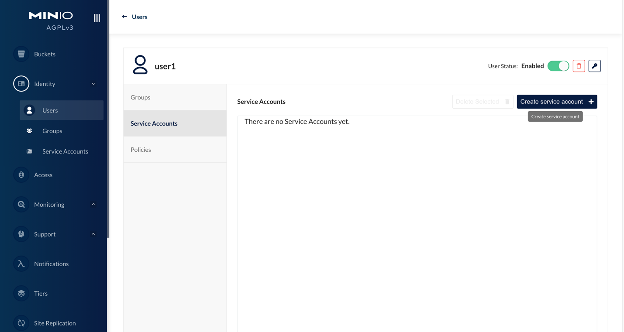Click the Create service account button
This screenshot has width=624, height=332.
(556, 102)
